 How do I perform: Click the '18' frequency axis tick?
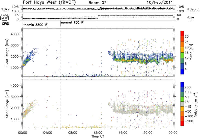pyautogui.click(x=16, y=15)
